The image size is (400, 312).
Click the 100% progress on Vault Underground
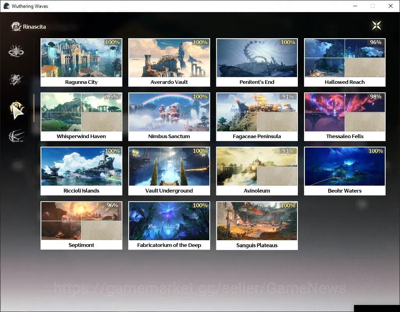(200, 151)
